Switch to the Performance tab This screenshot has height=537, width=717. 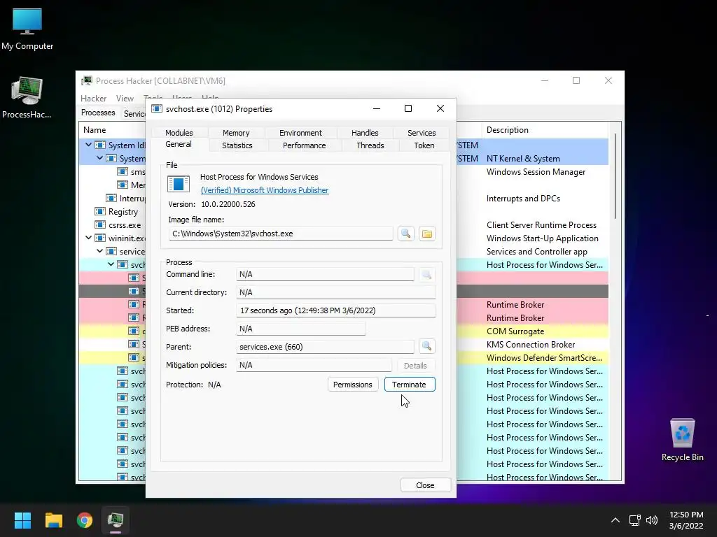point(304,145)
